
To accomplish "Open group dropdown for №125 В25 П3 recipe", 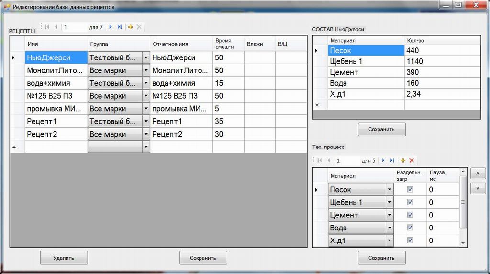I will (x=146, y=96).
